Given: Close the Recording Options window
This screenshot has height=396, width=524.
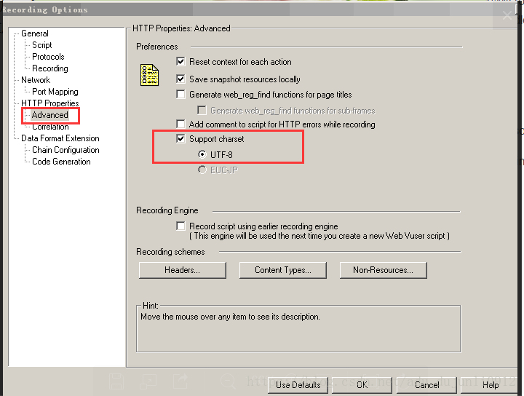Looking at the screenshot, I should click(507, 15).
